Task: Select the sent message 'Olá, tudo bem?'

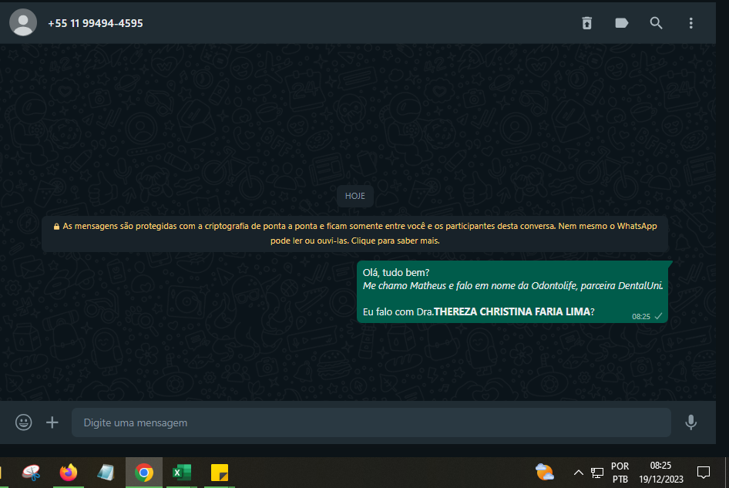Action: click(512, 291)
